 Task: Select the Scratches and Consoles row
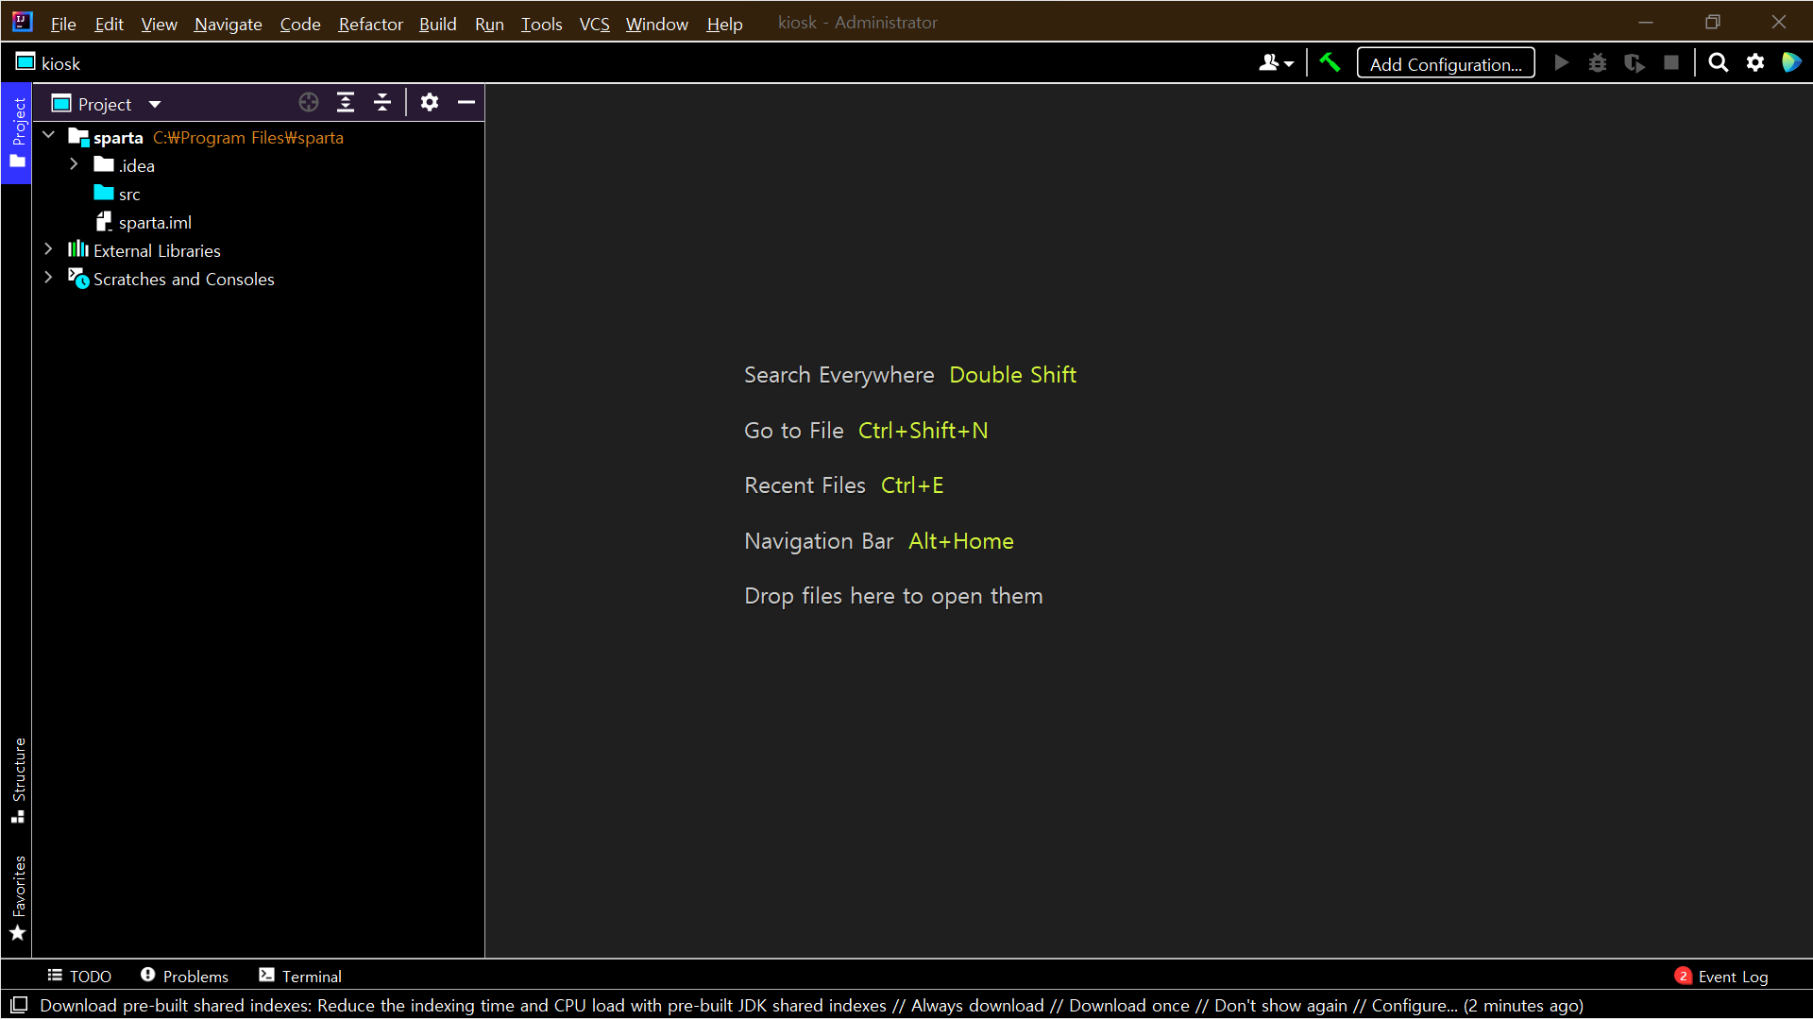click(258, 279)
